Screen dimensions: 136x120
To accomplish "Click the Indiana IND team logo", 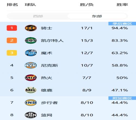I will point(31,103).
